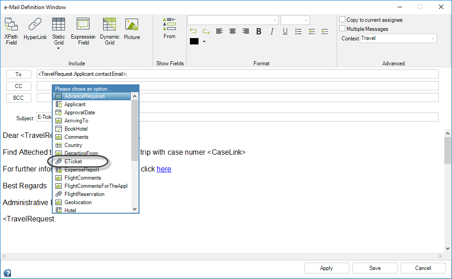Add a Dynamic Grid
This screenshot has width=452, height=279.
point(109,31)
